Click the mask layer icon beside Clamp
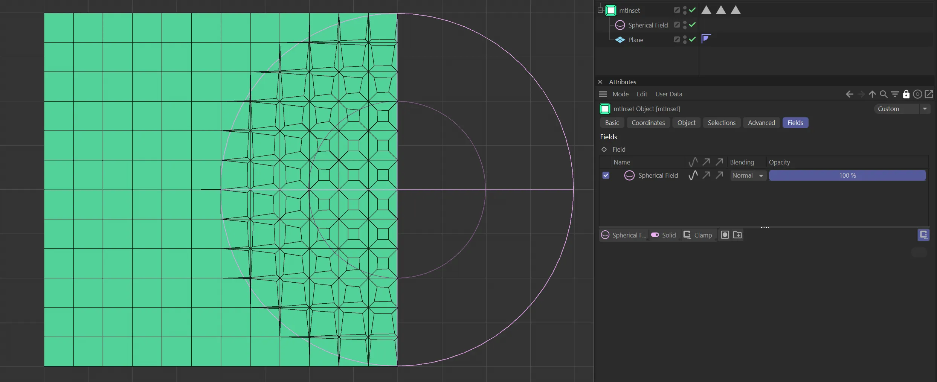The width and height of the screenshot is (937, 382). coord(725,235)
